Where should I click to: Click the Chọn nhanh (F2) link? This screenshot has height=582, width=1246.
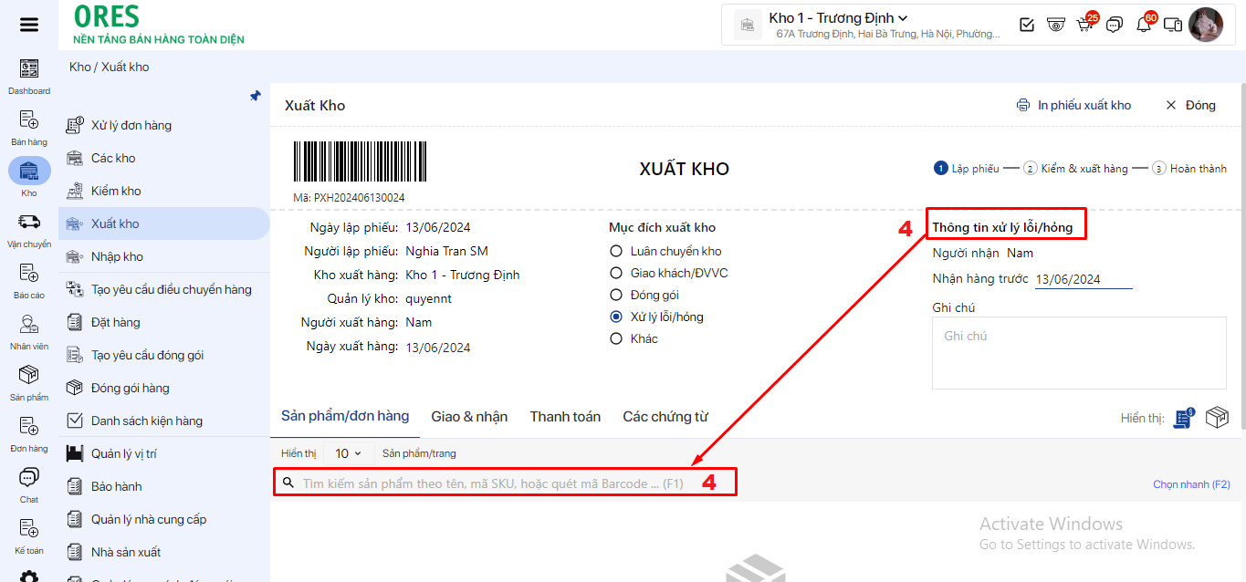pos(1191,484)
